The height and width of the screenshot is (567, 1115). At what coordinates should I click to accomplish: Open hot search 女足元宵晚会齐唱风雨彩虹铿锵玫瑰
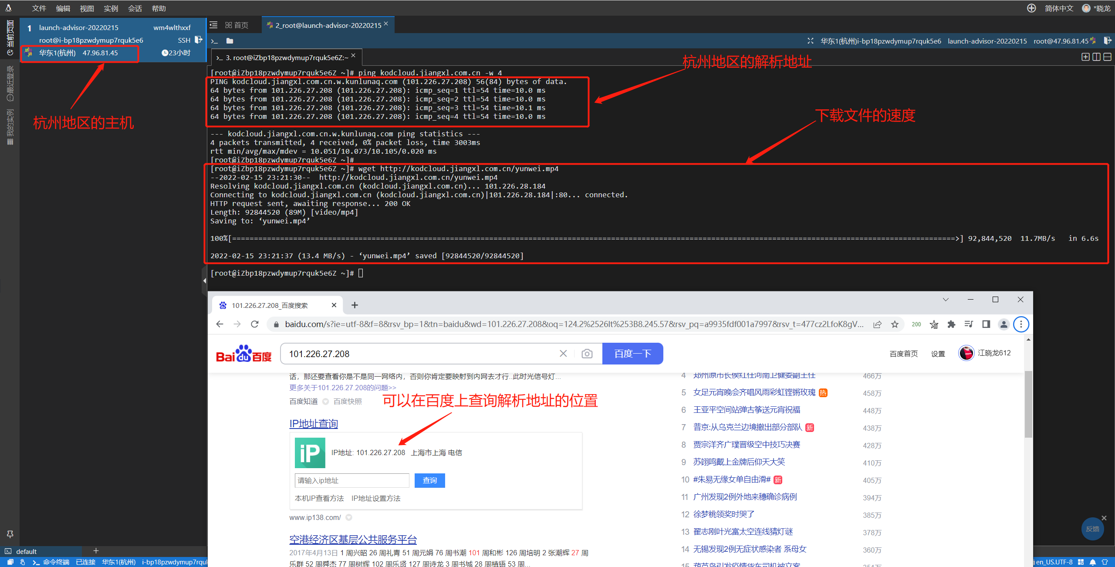pyautogui.click(x=754, y=392)
